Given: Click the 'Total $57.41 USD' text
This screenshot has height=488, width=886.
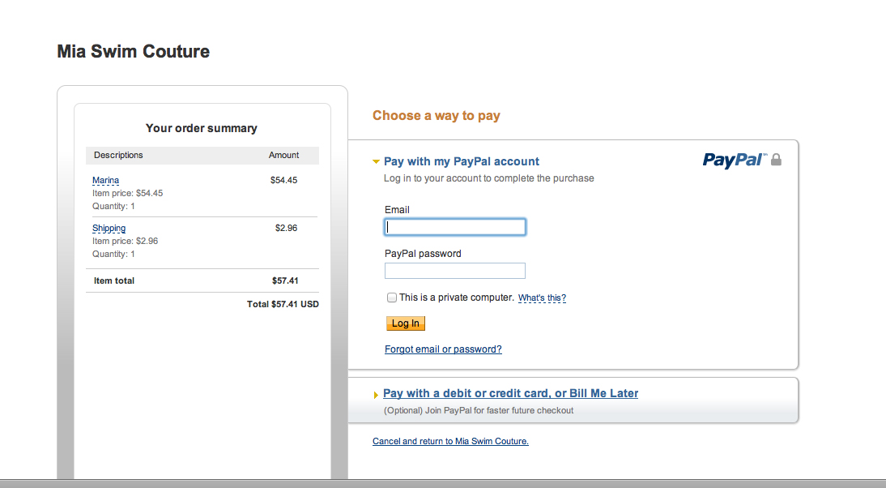Looking at the screenshot, I should [x=283, y=304].
